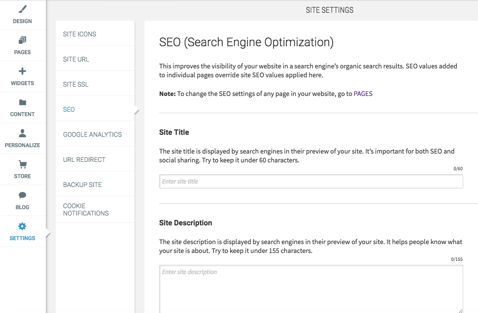Open the Site SSL section
The width and height of the screenshot is (478, 313).
coord(95,84)
